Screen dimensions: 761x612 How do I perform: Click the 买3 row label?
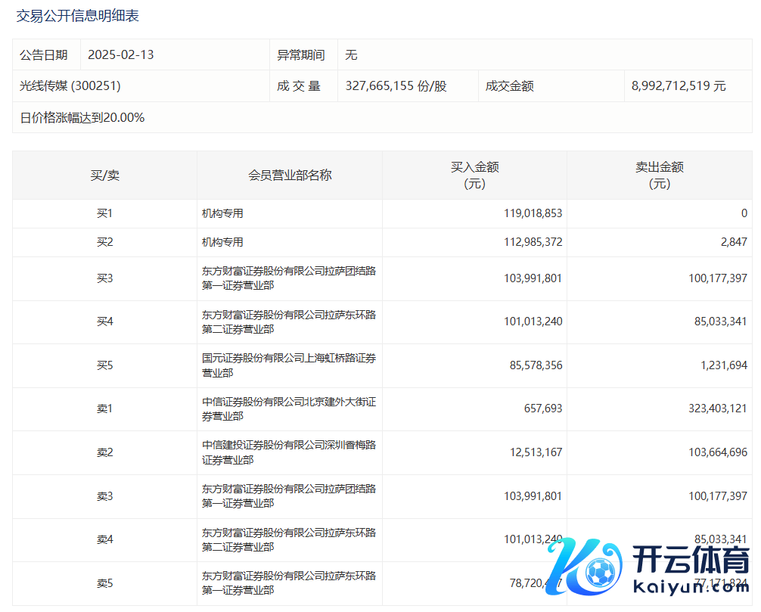[x=104, y=279]
